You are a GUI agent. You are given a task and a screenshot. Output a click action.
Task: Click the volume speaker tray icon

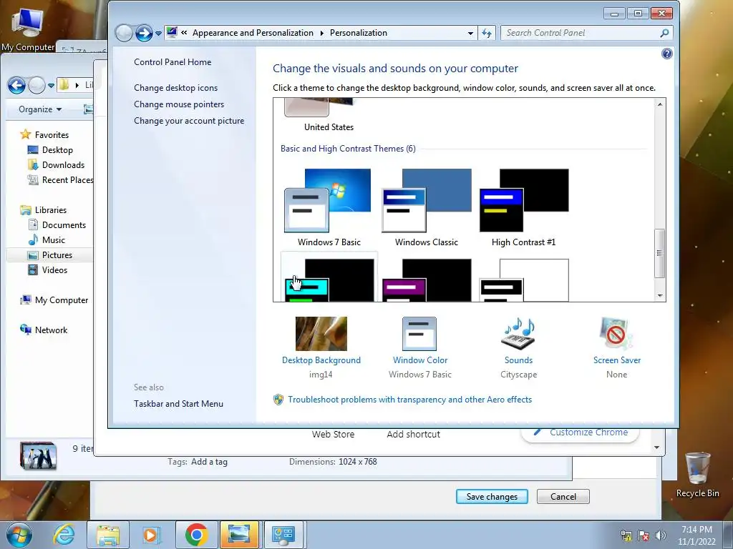661,535
